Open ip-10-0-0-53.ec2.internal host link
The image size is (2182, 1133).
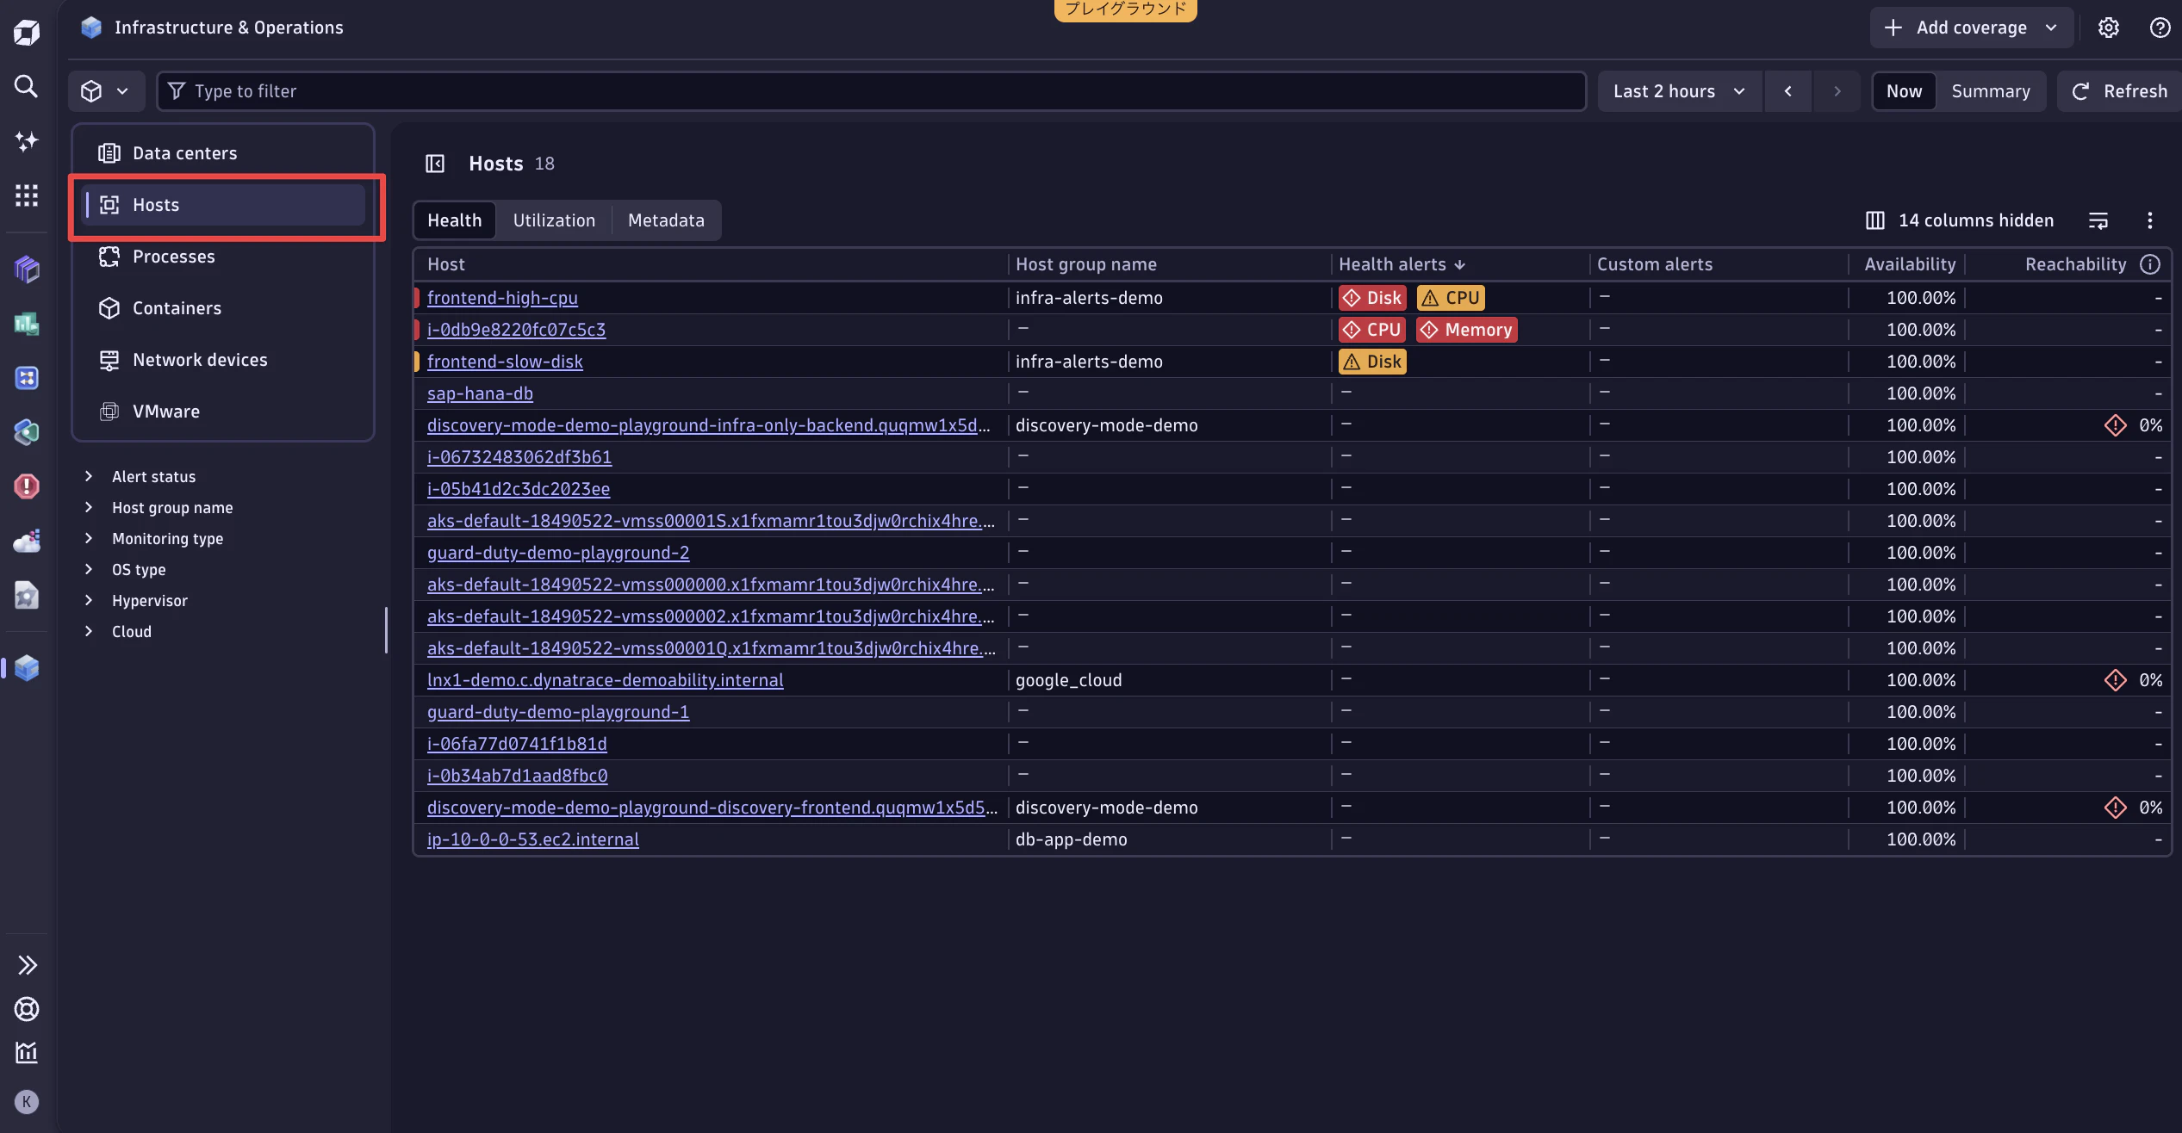[532, 839]
